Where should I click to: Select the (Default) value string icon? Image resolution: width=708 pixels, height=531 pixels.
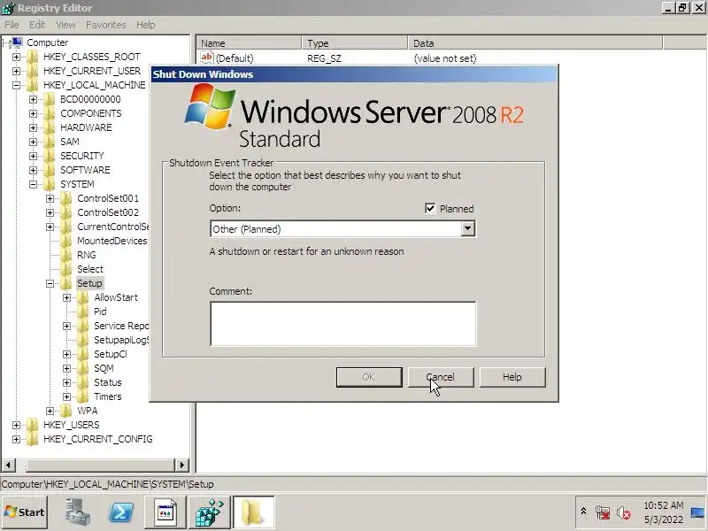click(207, 58)
